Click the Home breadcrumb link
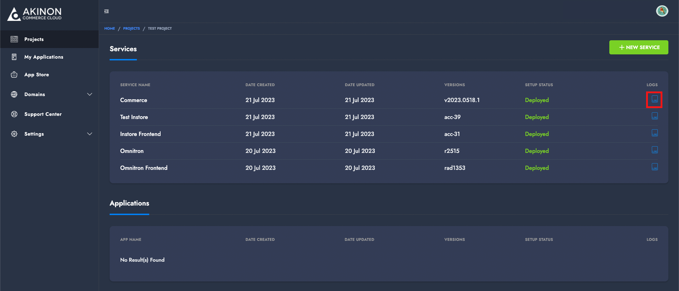The image size is (679, 291). (110, 29)
